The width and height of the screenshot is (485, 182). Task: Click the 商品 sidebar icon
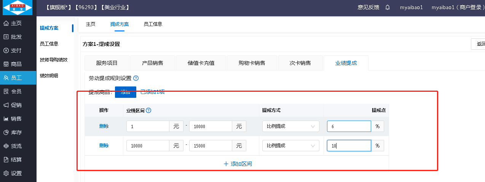coord(6,64)
